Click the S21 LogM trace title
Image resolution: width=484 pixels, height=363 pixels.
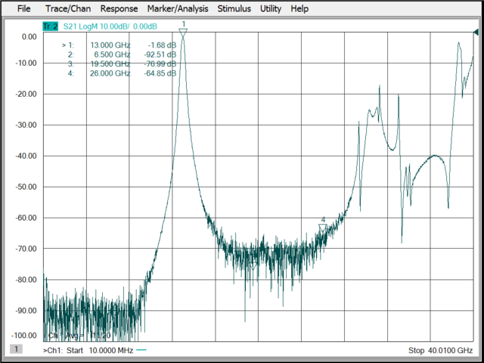[x=110, y=26]
